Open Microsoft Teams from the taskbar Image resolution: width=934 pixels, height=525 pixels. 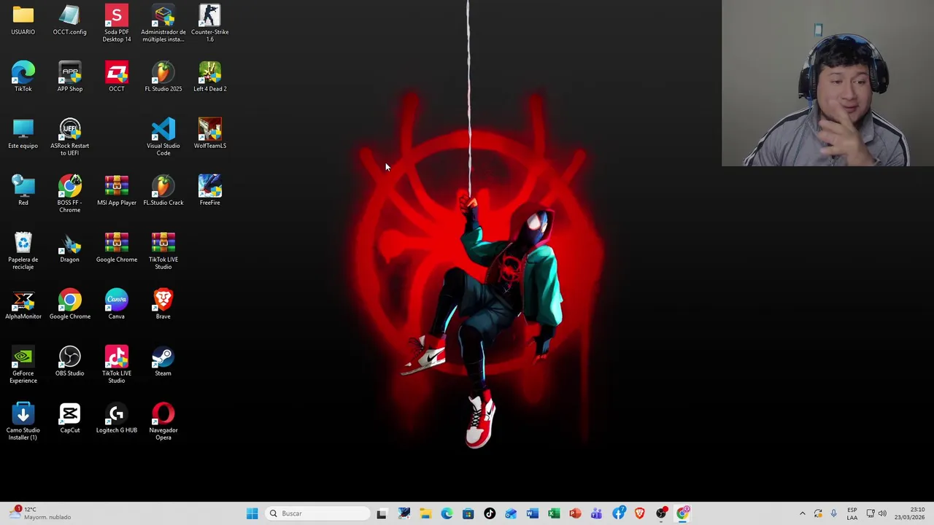597,513
